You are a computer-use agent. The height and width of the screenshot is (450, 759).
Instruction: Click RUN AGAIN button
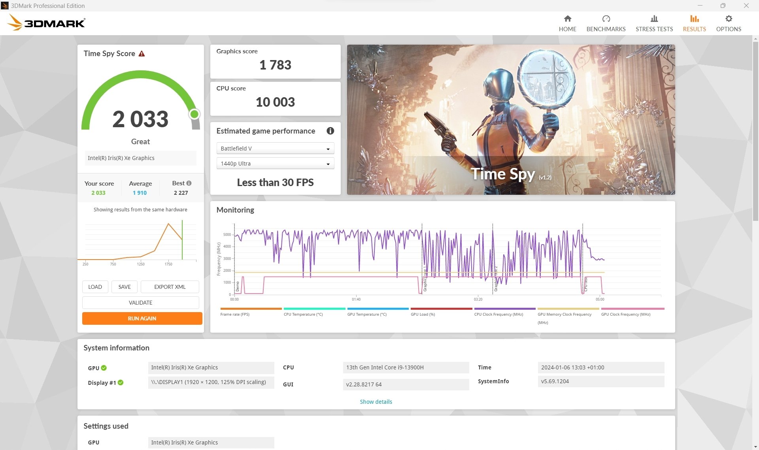coord(142,318)
